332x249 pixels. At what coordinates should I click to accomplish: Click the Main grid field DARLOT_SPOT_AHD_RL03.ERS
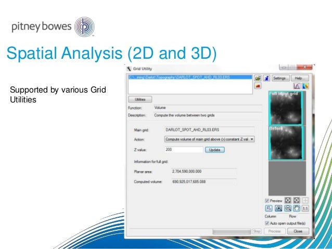click(x=209, y=129)
